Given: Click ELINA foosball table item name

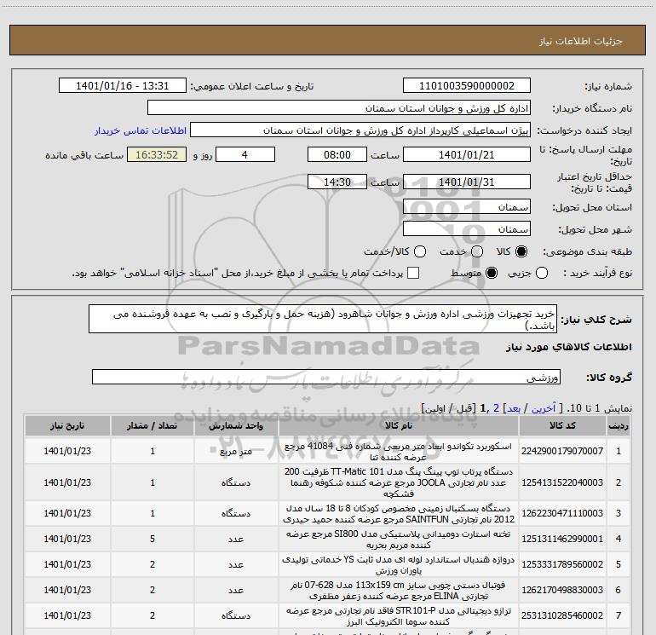Looking at the screenshot, I should pyautogui.click(x=399, y=590).
